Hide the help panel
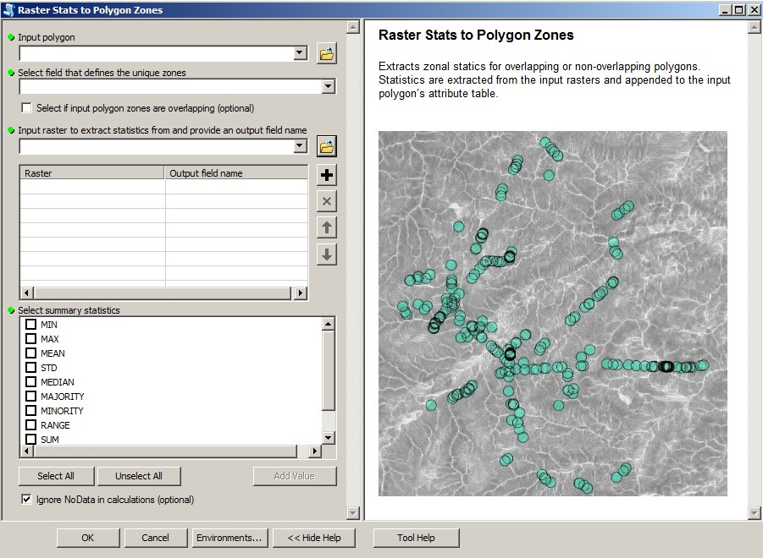 tap(314, 538)
